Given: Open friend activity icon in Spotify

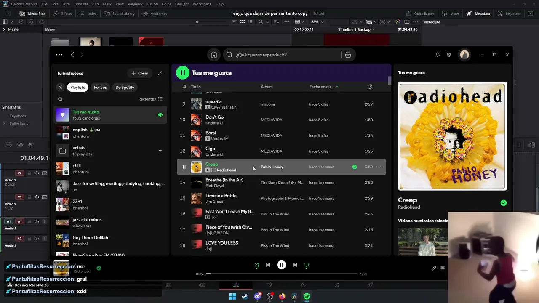Looking at the screenshot, I should (x=449, y=55).
